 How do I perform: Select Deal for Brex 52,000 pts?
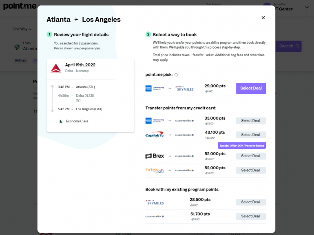coord(251,156)
